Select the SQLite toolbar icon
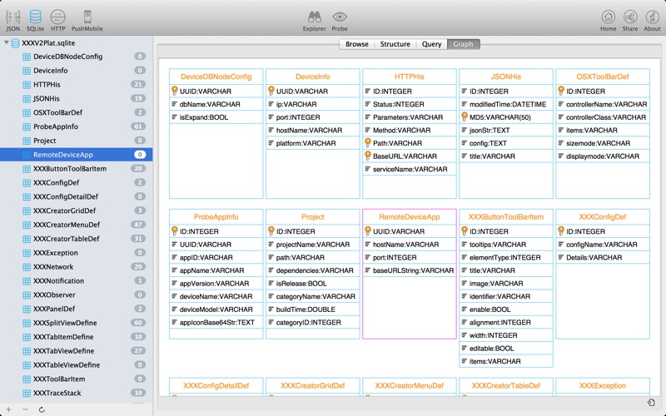The height and width of the screenshot is (416, 666). pyautogui.click(x=35, y=20)
